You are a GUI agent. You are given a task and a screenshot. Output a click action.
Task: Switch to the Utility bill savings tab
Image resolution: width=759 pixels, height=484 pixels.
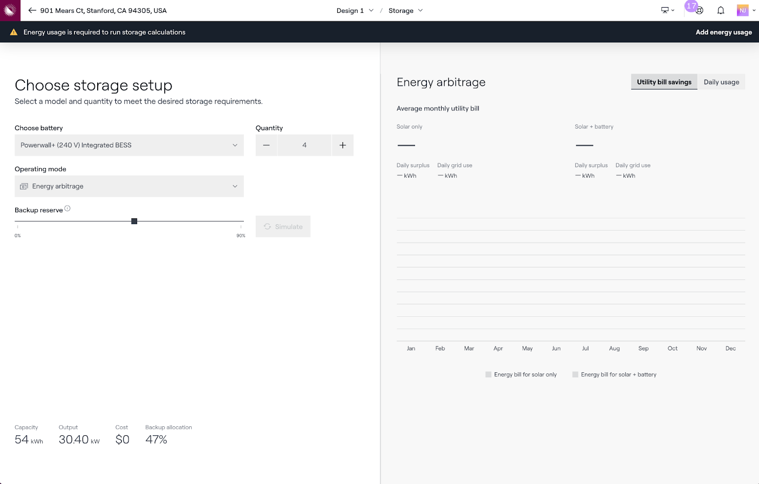pos(664,82)
